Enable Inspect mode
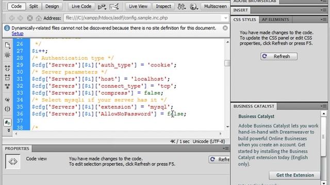Image resolution: width=330 pixels, height=185 pixels. pos(163,7)
